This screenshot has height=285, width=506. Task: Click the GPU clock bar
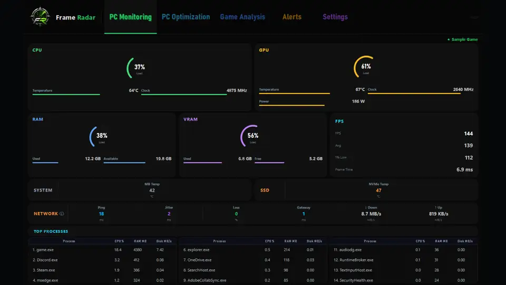tap(414, 93)
